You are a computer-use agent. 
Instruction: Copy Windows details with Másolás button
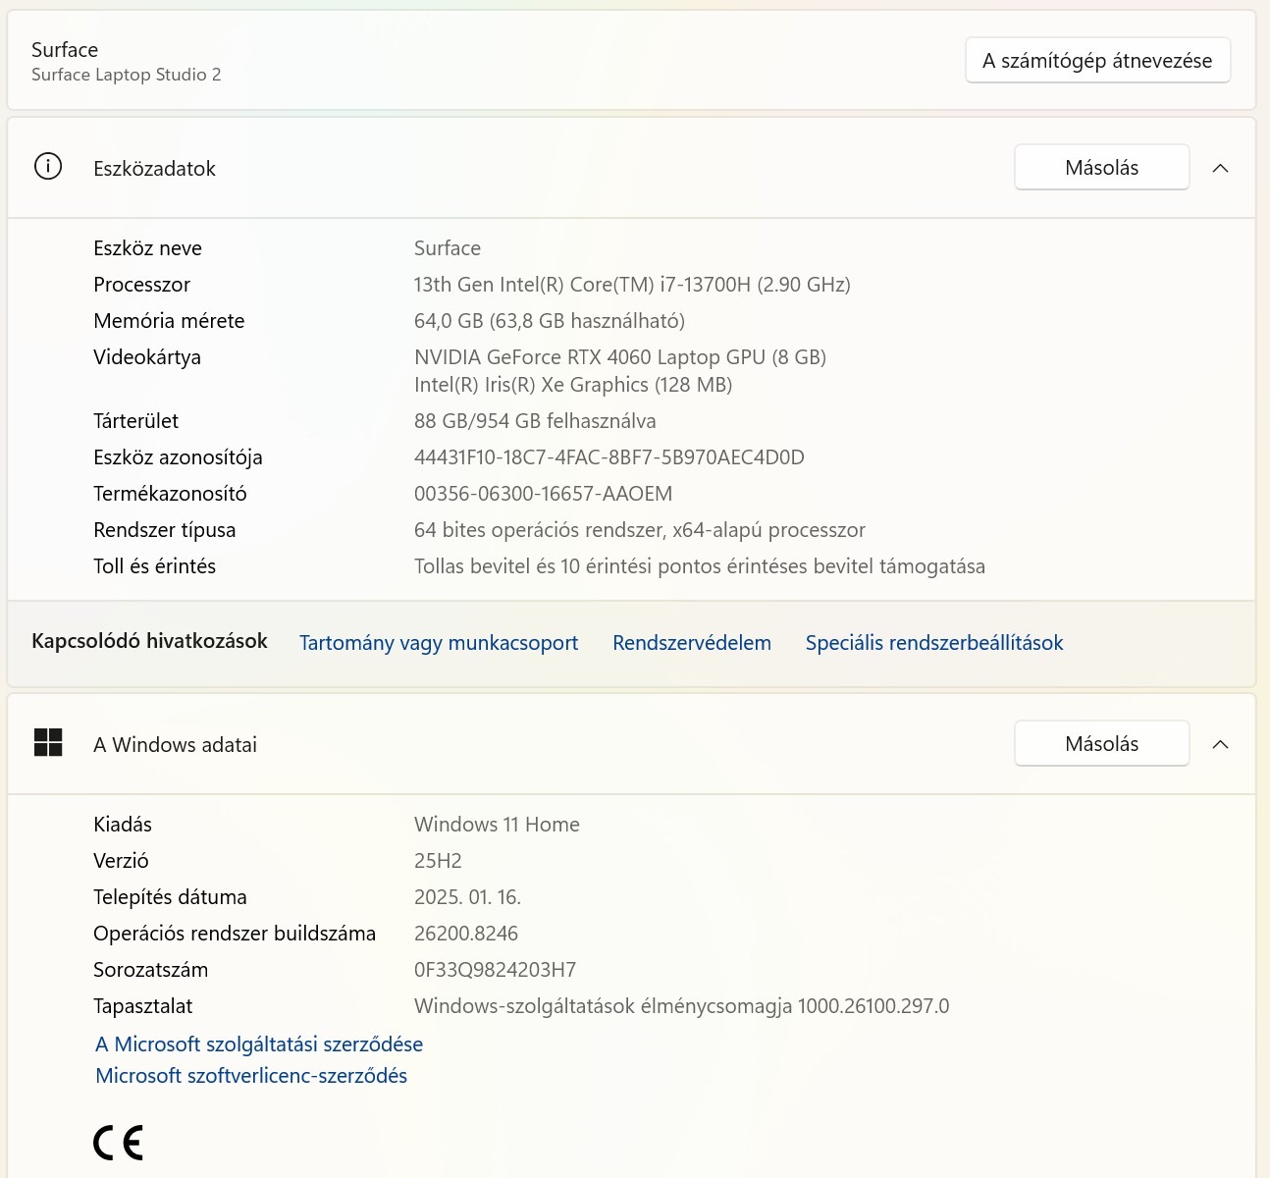[1101, 744]
